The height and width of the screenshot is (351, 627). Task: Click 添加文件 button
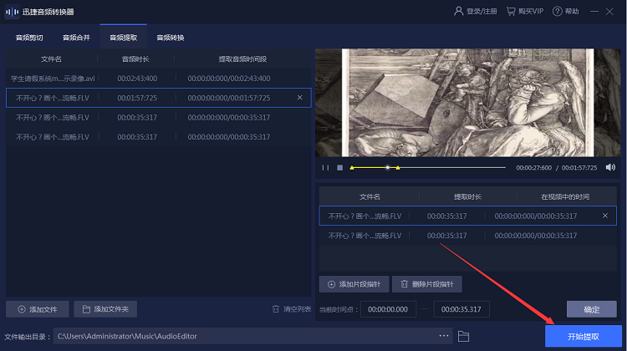(x=38, y=309)
